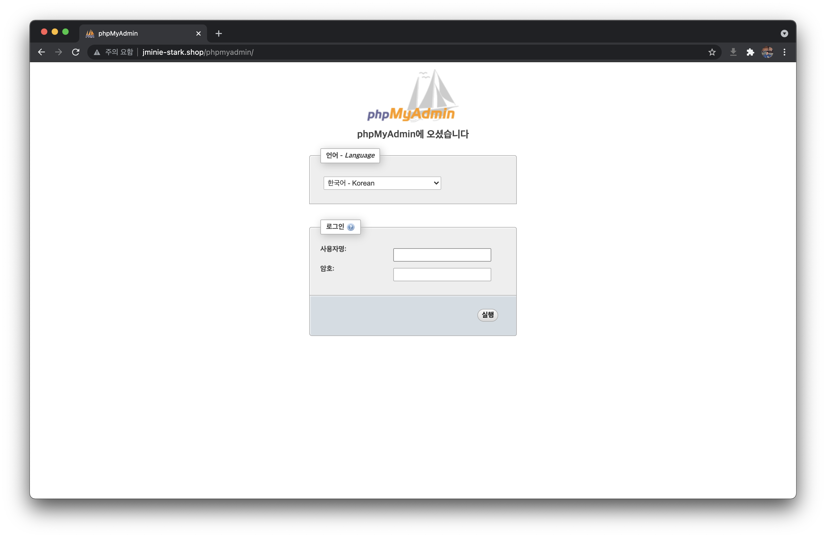Click the browser back arrow
This screenshot has width=826, height=538.
click(41, 52)
